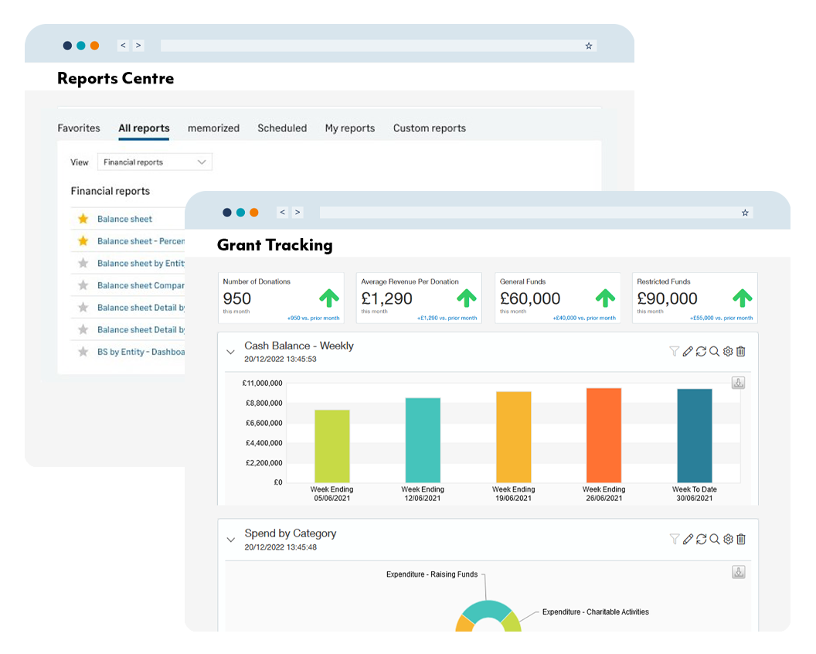Download the Cash Balance - Weekly chart

tap(738, 382)
